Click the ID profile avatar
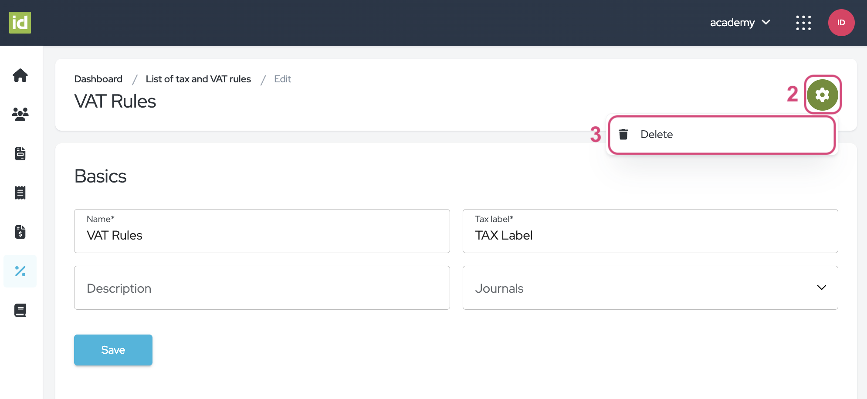The width and height of the screenshot is (867, 399). pyautogui.click(x=841, y=23)
